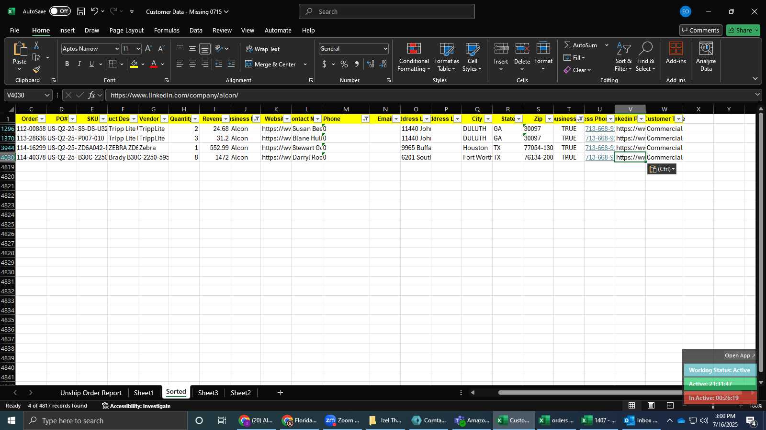Image resolution: width=766 pixels, height=430 pixels.
Task: Click the Undo arrow icon
Action: click(x=94, y=11)
